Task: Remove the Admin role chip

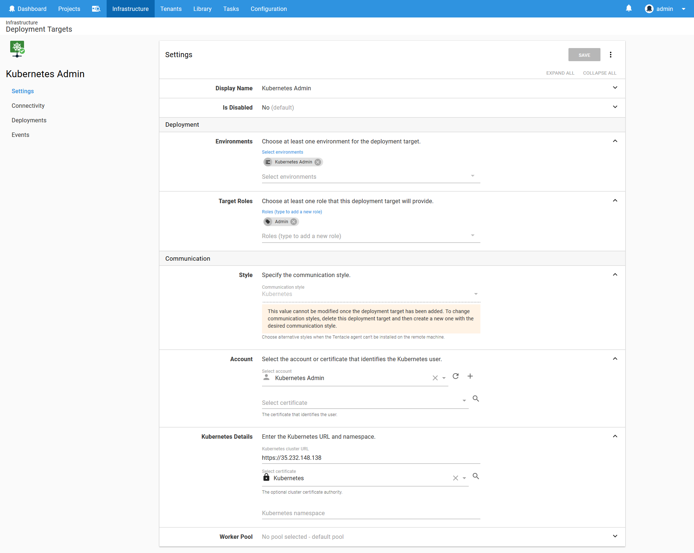Action: (x=293, y=221)
